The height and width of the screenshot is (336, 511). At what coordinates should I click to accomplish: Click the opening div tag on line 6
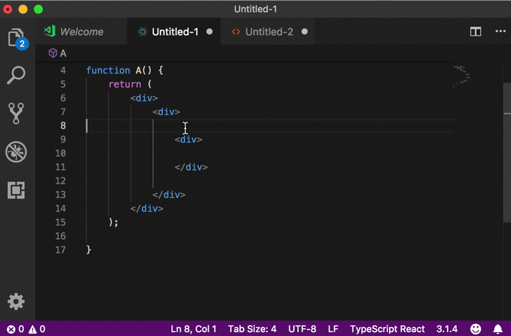coord(144,98)
